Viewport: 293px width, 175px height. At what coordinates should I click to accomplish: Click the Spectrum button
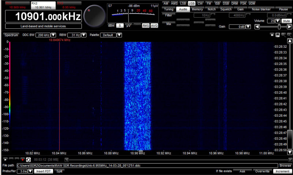click(x=11, y=35)
